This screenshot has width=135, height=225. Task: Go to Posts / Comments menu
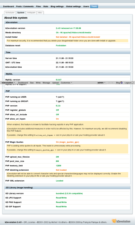click(25, 6)
